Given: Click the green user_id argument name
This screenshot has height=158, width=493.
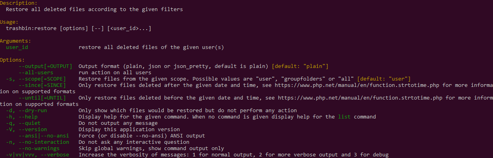Looking at the screenshot, I should click(17, 47).
